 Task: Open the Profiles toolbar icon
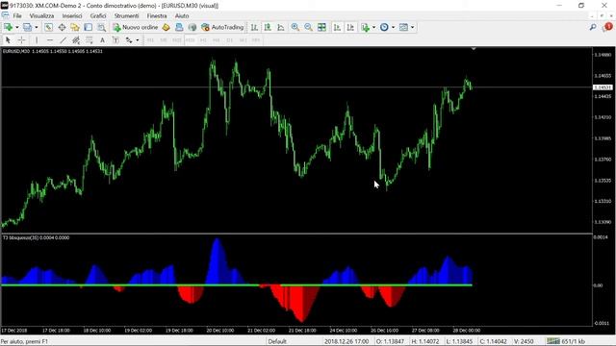[27, 27]
